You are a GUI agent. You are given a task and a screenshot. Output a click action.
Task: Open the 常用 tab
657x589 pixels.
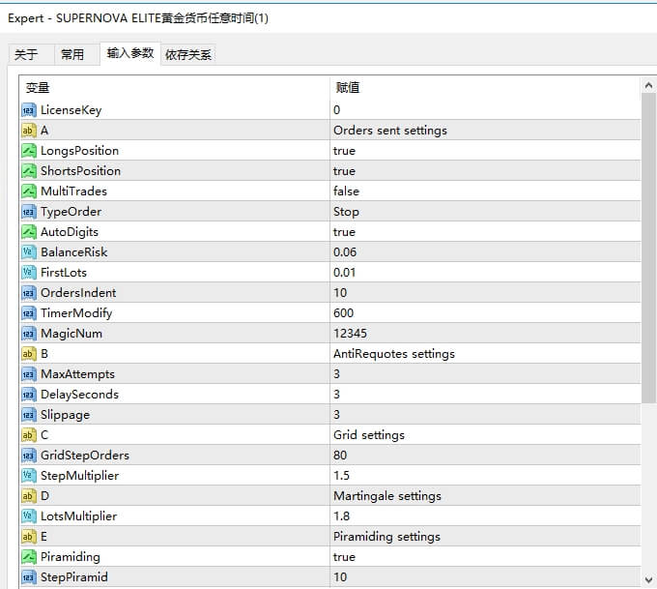coord(72,55)
